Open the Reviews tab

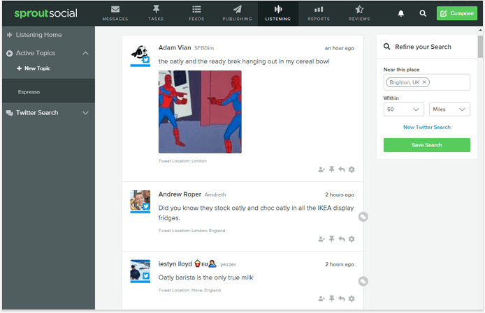click(x=359, y=13)
